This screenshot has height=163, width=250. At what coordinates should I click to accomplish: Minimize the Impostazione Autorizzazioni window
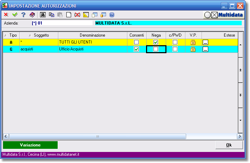tap(224, 6)
